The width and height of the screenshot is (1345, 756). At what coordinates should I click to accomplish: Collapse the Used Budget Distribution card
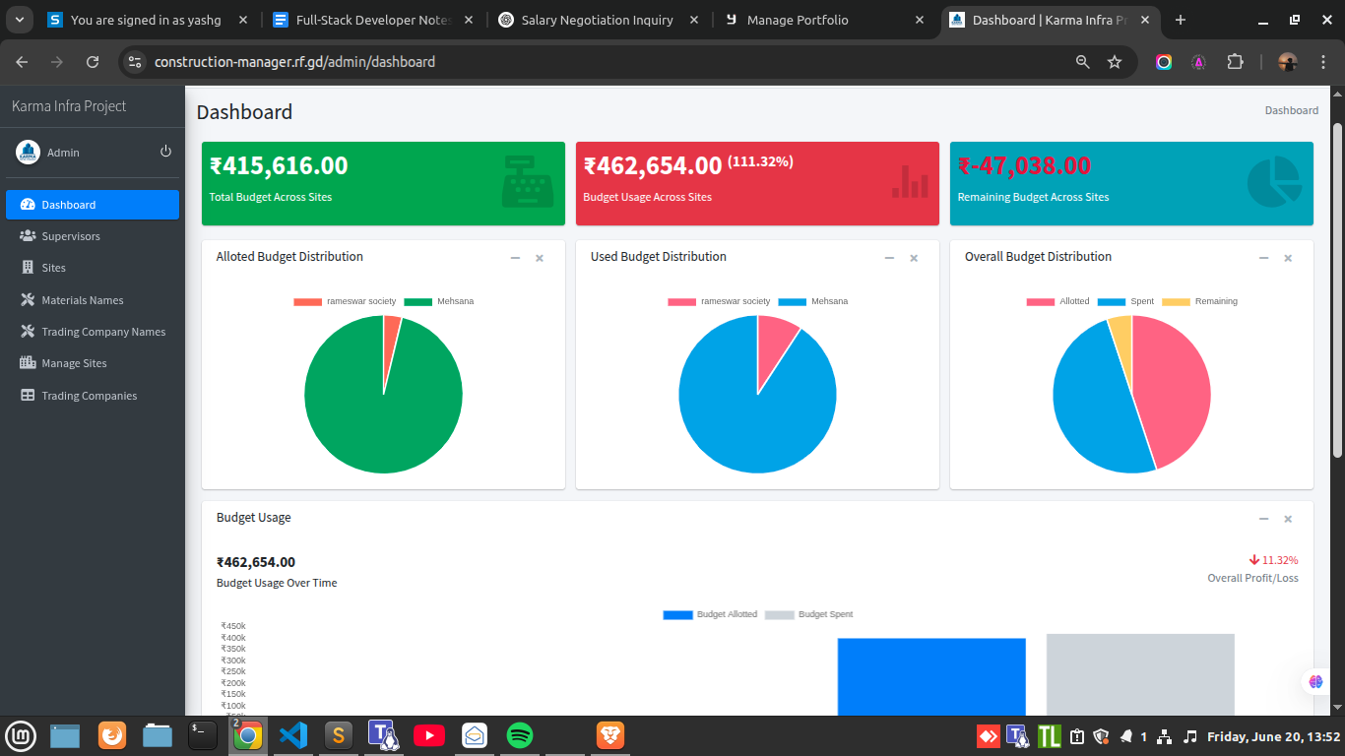(x=889, y=258)
